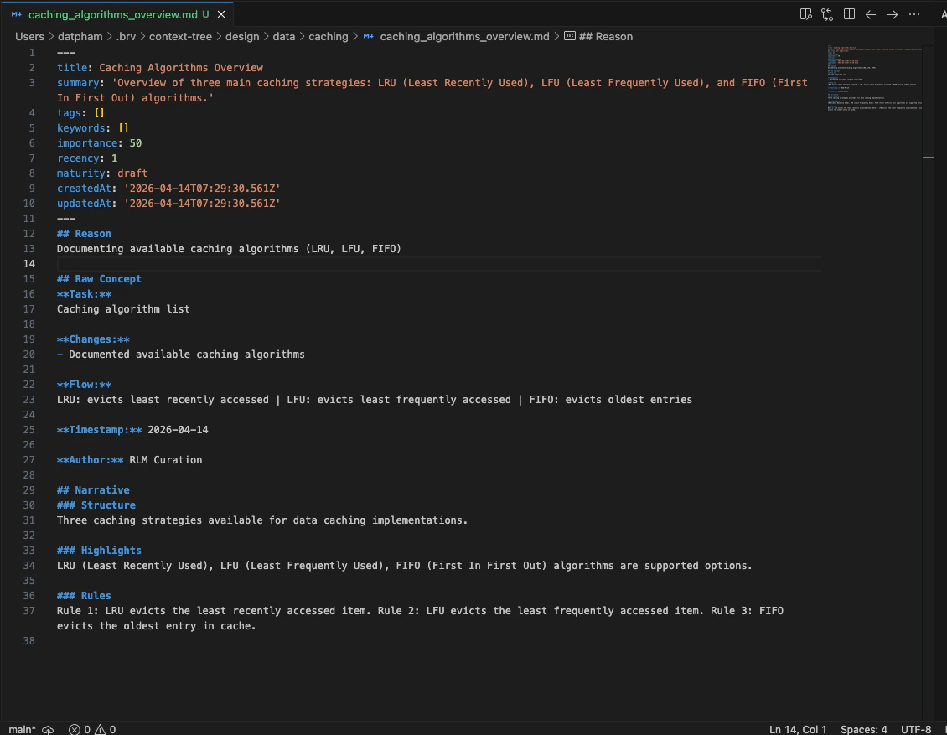
Task: Click the Go Forward navigation arrow
Action: click(891, 14)
